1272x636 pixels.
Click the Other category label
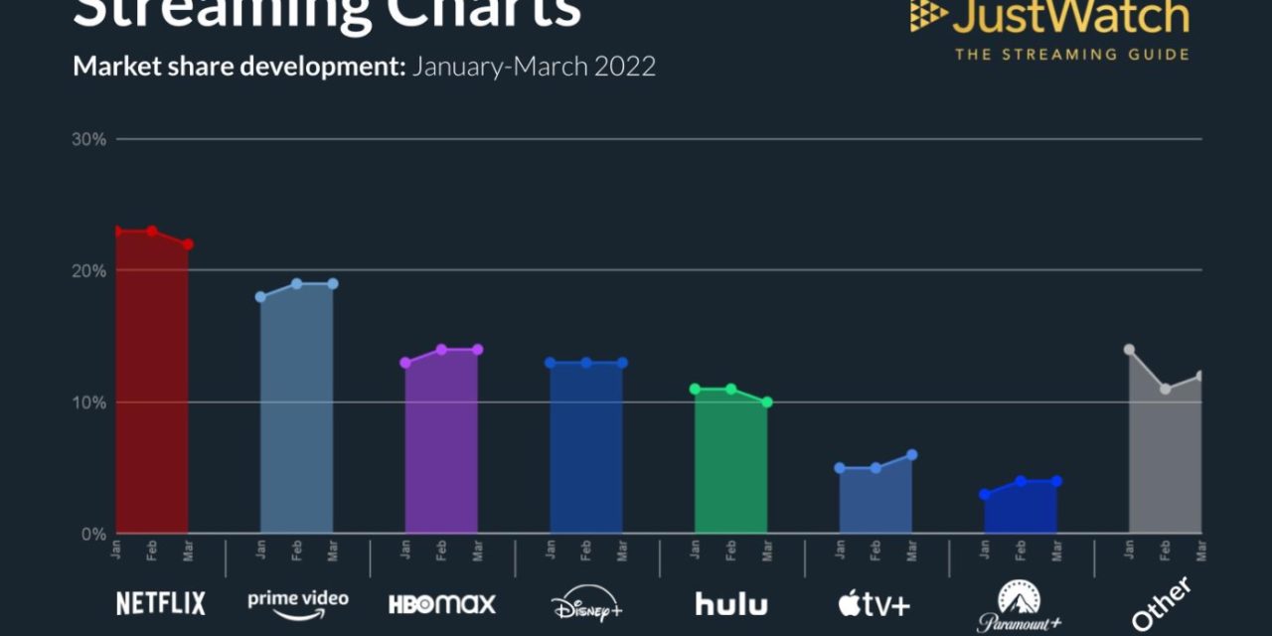(x=1163, y=603)
